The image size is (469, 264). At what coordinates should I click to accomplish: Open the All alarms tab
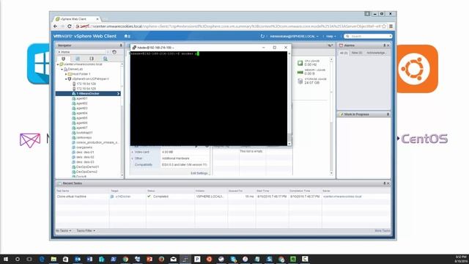click(x=344, y=53)
